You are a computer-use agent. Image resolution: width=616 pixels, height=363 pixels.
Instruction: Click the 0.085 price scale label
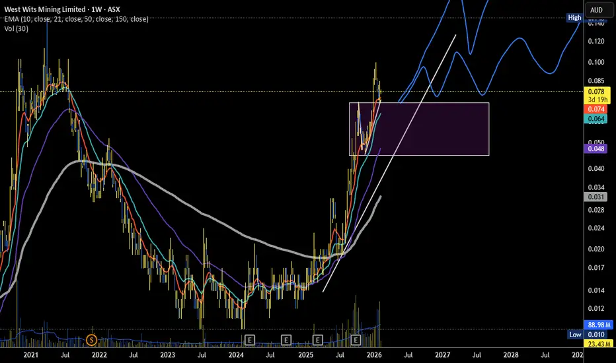[x=596, y=81]
